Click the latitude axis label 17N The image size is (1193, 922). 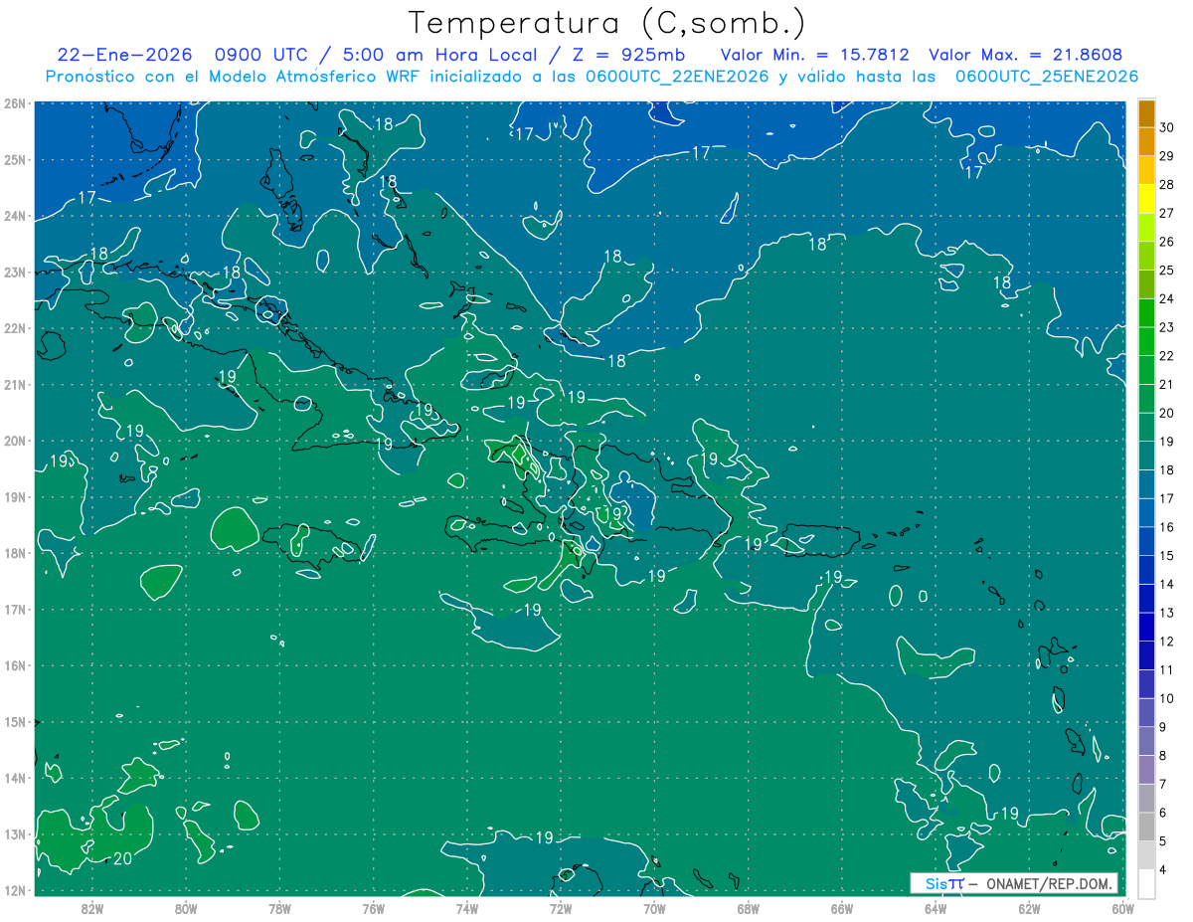point(14,609)
